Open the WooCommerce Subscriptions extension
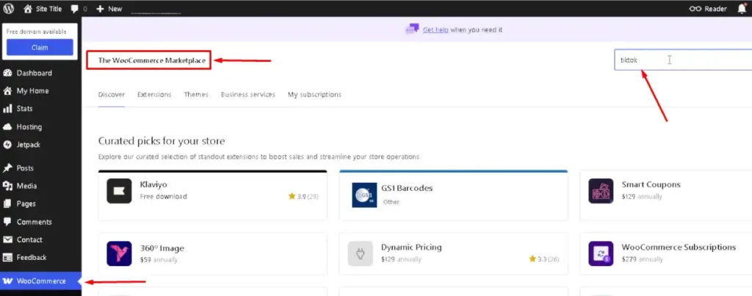The width and height of the screenshot is (752, 296). (x=665, y=254)
